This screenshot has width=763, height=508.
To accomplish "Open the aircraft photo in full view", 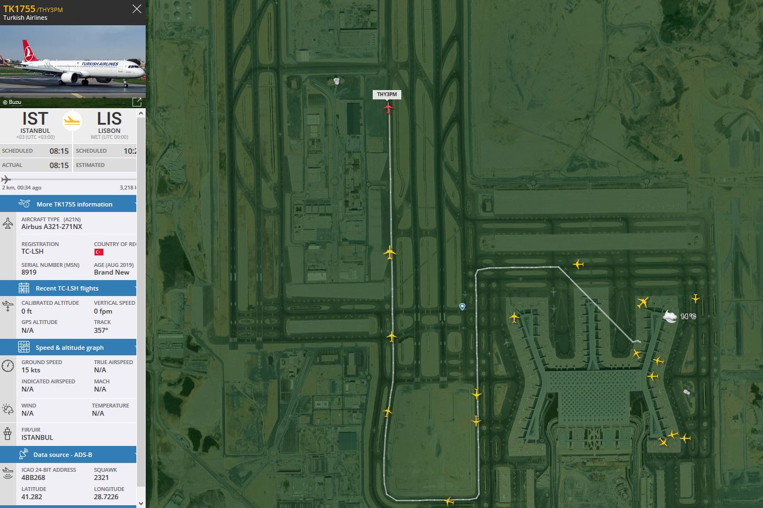I will pyautogui.click(x=137, y=102).
